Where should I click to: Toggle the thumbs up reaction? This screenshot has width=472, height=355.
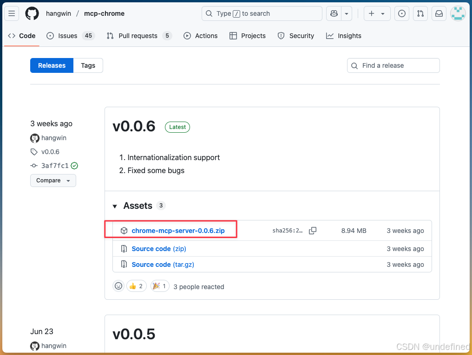click(137, 286)
